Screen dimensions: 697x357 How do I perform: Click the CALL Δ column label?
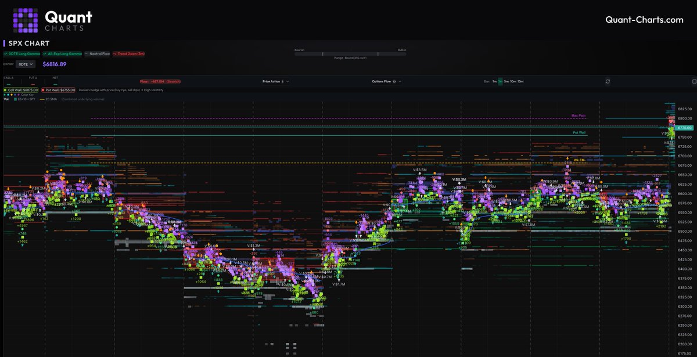click(9, 78)
